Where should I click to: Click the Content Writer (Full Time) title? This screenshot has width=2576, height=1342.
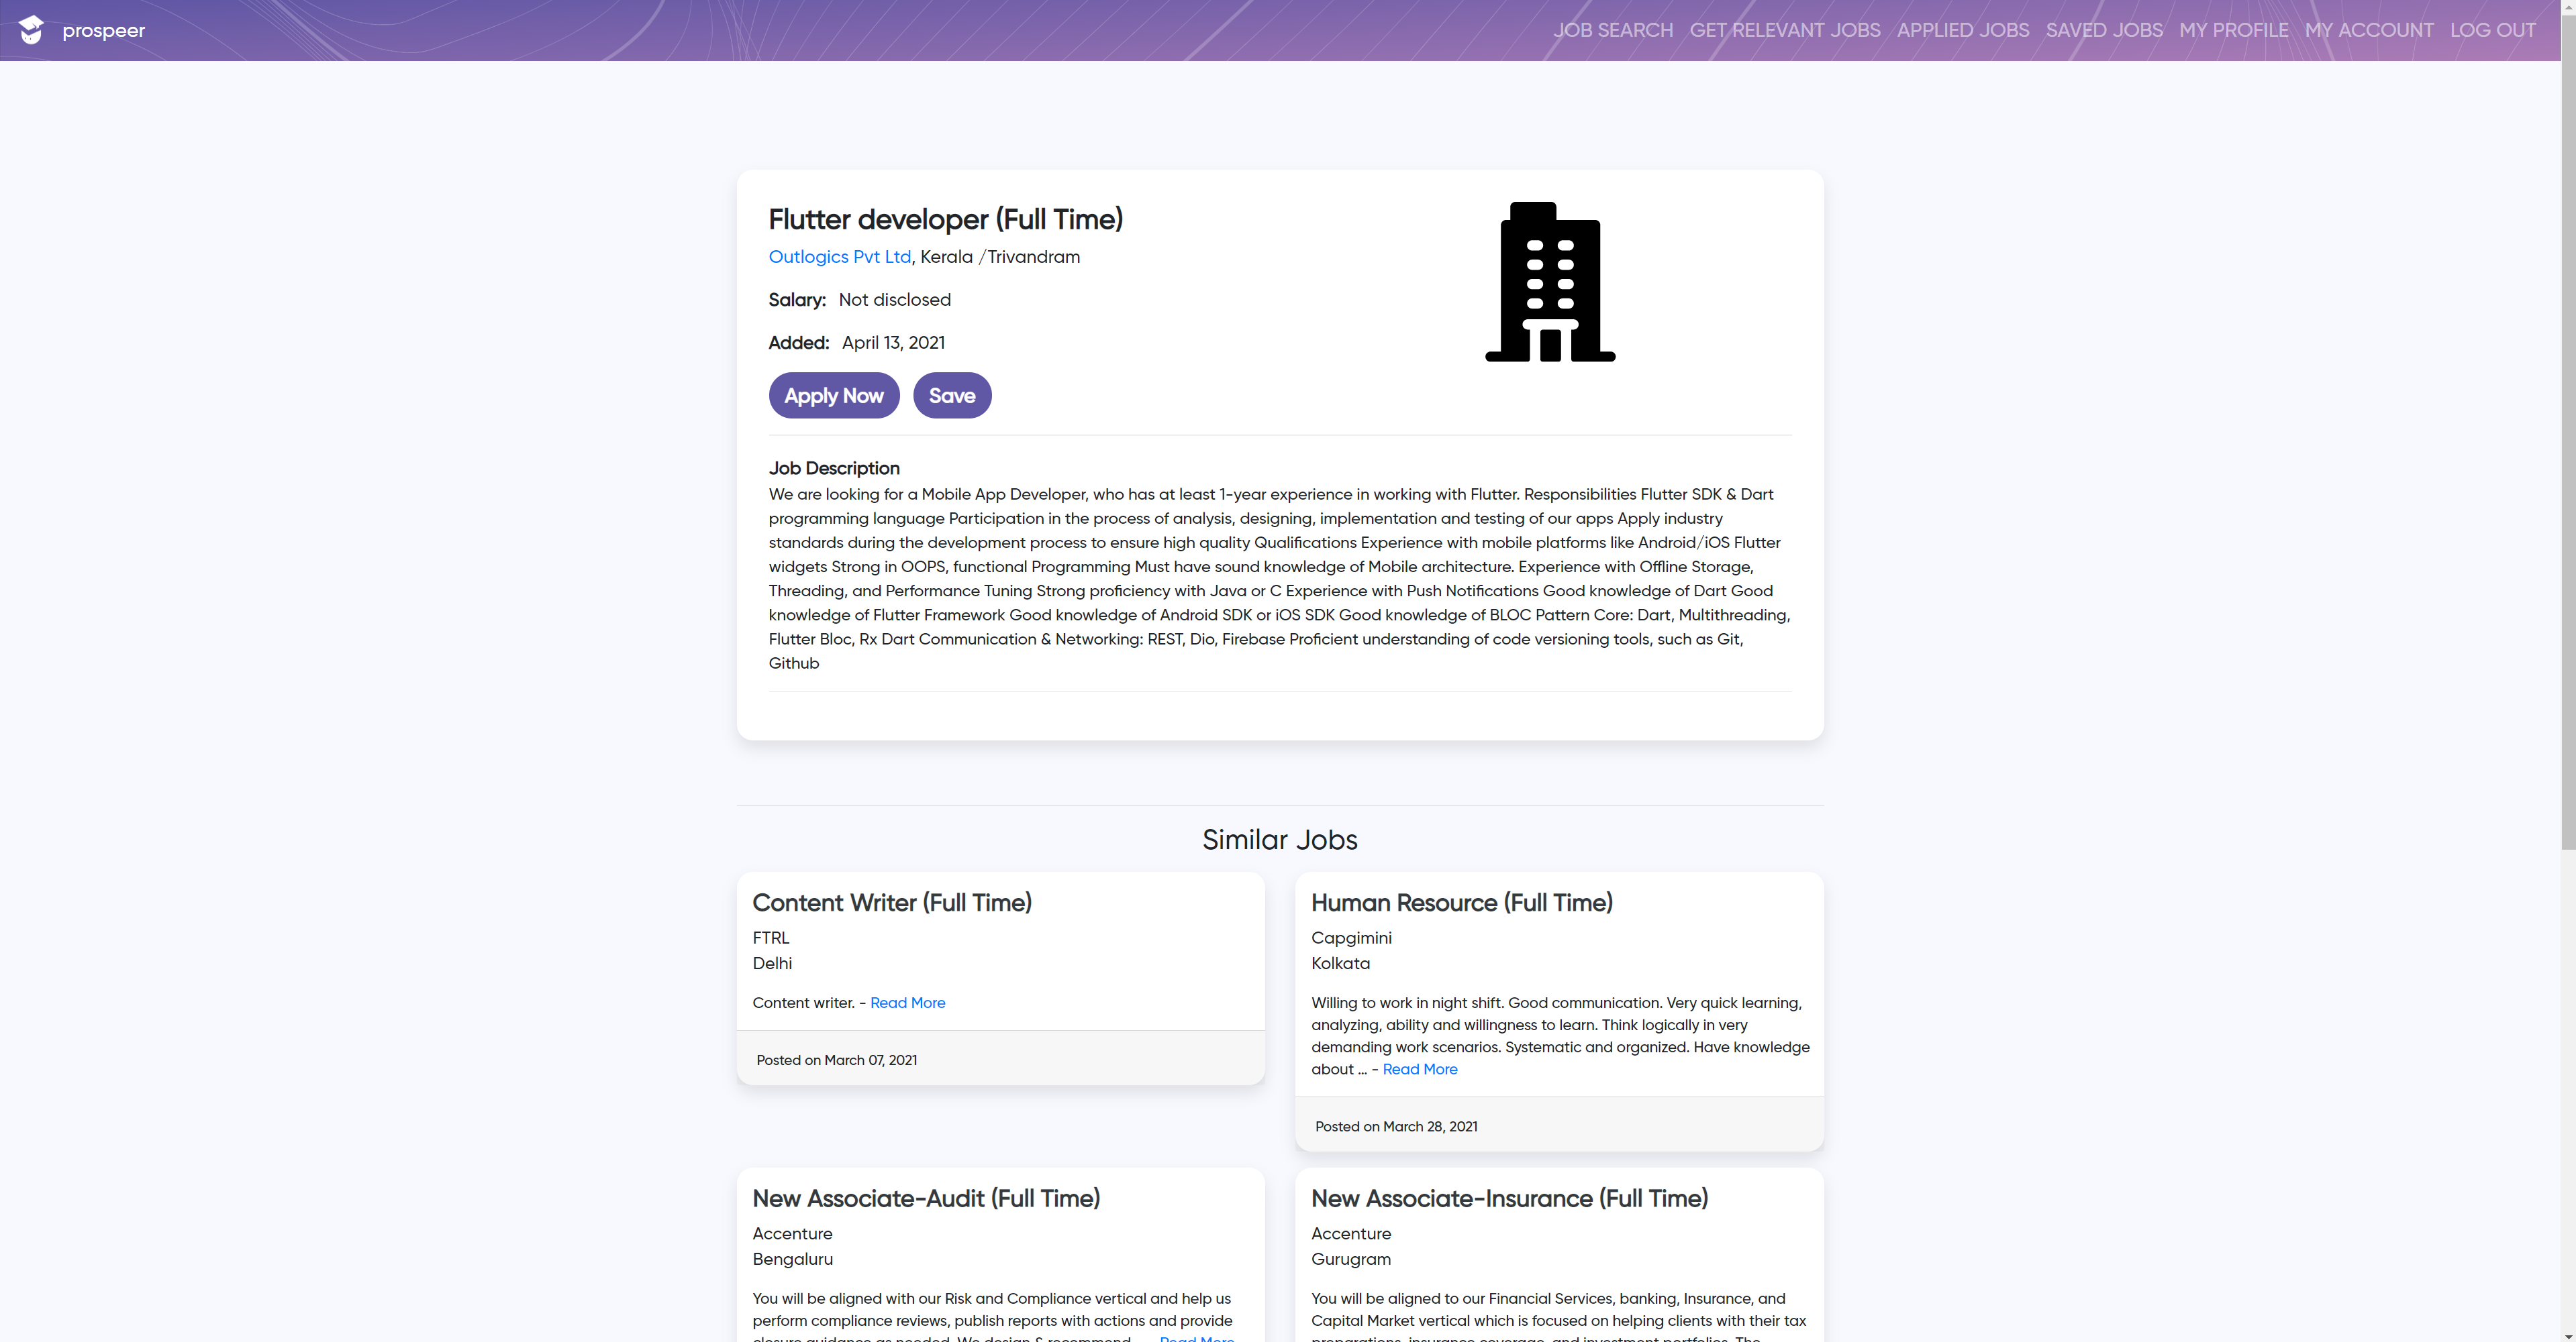click(892, 902)
